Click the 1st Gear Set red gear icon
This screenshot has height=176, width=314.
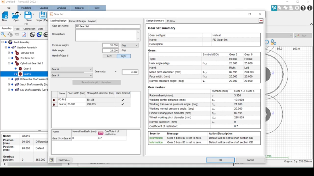17,53
